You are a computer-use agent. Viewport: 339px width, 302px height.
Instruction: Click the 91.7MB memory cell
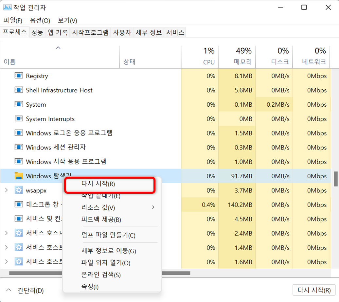click(x=237, y=176)
